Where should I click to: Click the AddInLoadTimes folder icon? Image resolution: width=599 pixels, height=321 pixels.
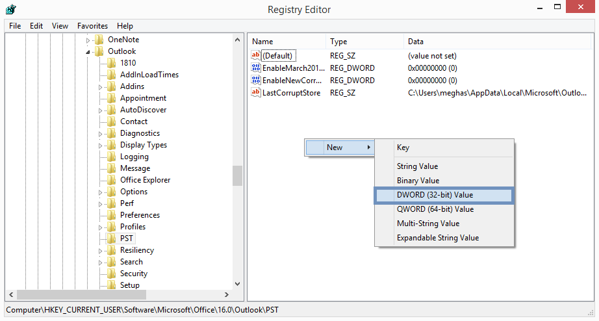tap(111, 75)
